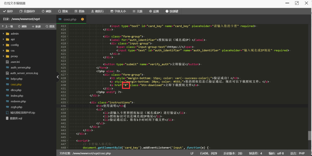Screen dimensions: 312x156
Task: Click the database icon of 数据库.sql
Action: 7,118
